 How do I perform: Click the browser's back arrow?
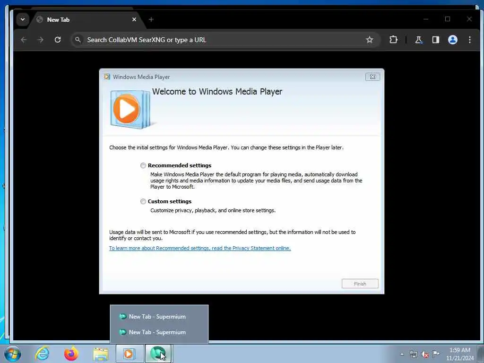24,40
